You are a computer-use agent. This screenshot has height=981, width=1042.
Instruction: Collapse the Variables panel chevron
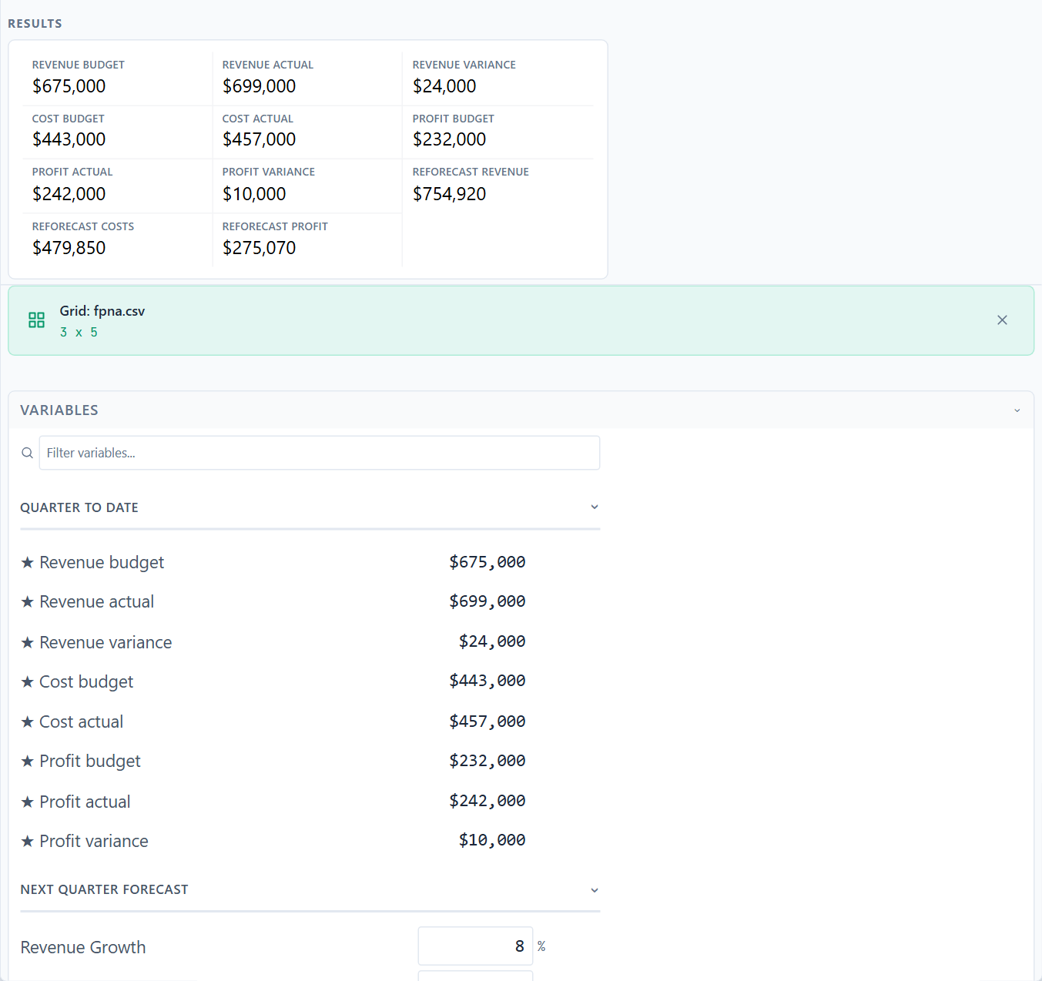(x=1017, y=410)
